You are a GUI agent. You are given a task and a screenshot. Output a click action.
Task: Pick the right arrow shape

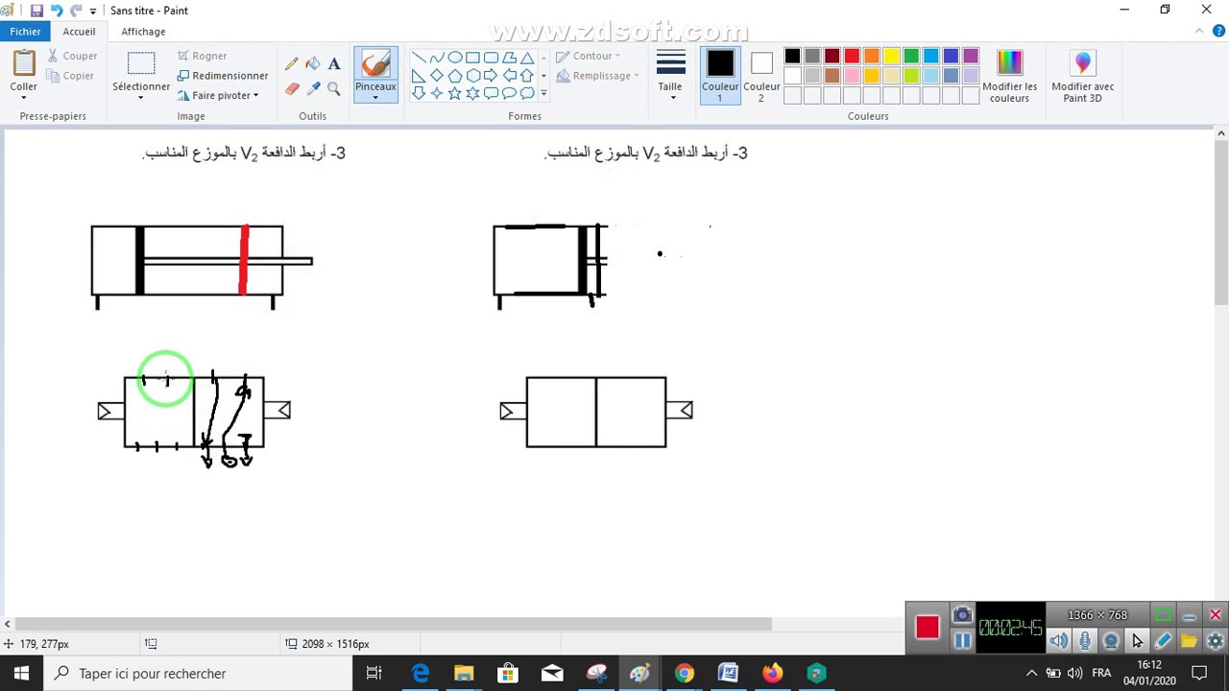tap(491, 75)
